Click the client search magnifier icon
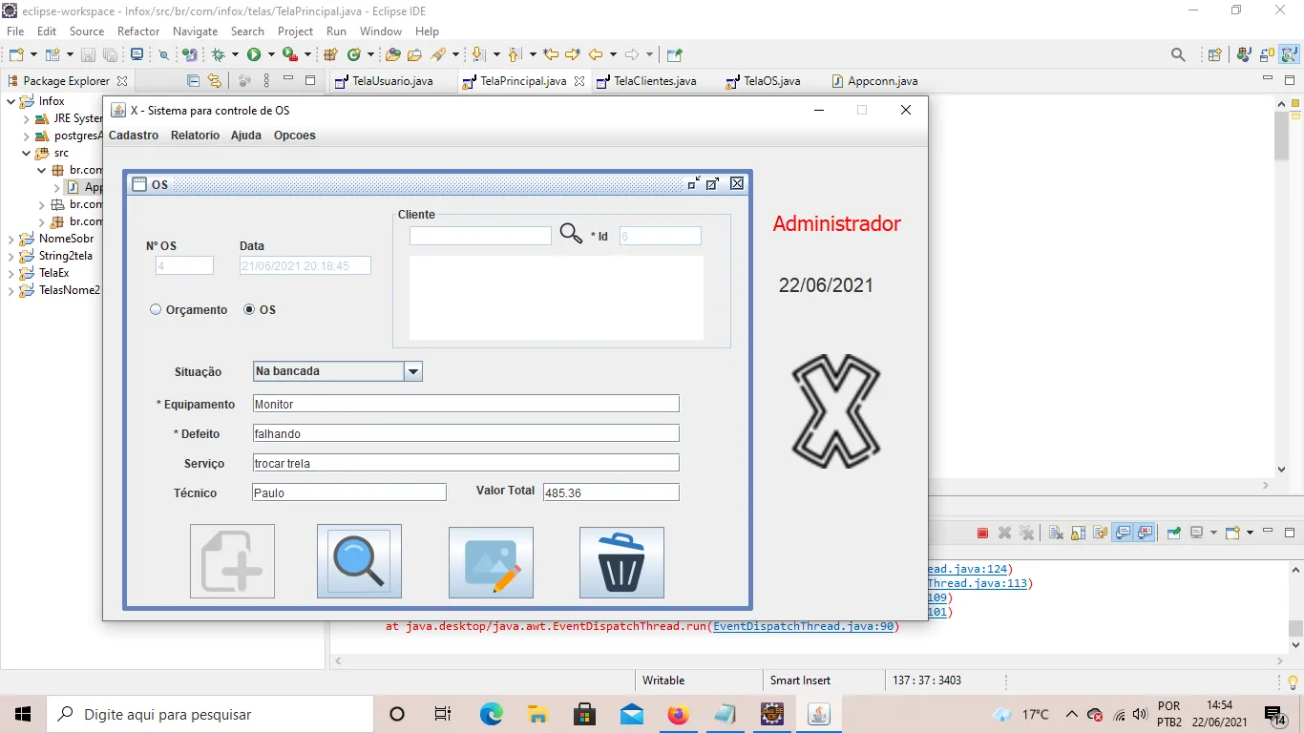Image resolution: width=1304 pixels, height=733 pixels. tap(571, 234)
